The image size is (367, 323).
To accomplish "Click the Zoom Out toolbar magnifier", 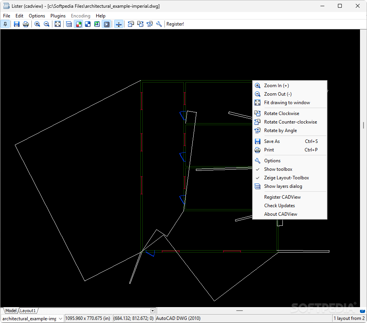I will coord(47,24).
